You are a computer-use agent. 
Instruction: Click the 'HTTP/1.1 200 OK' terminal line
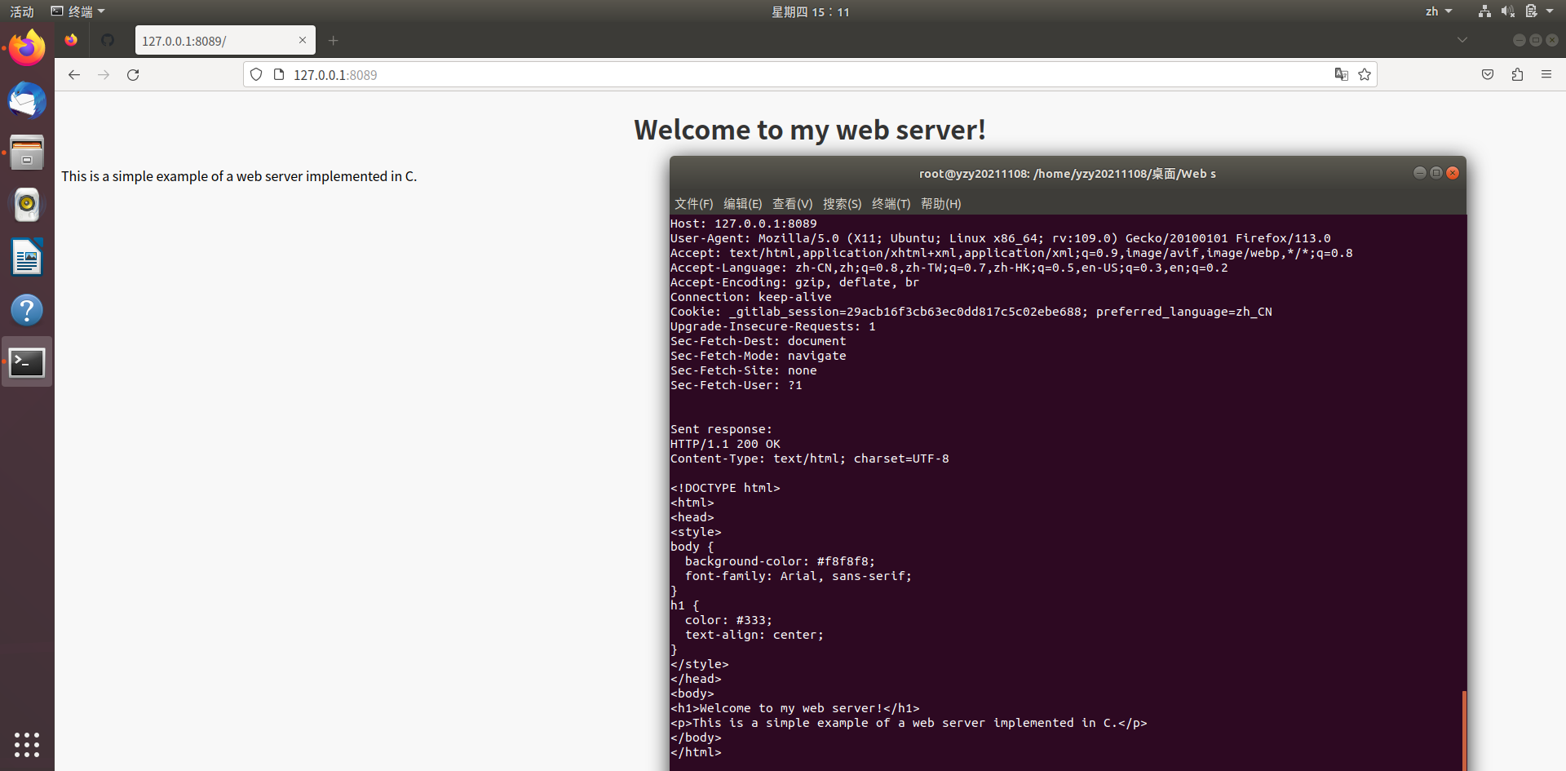tap(725, 444)
